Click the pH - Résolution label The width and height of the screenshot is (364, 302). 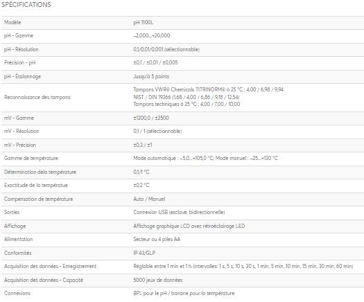pyautogui.click(x=21, y=49)
